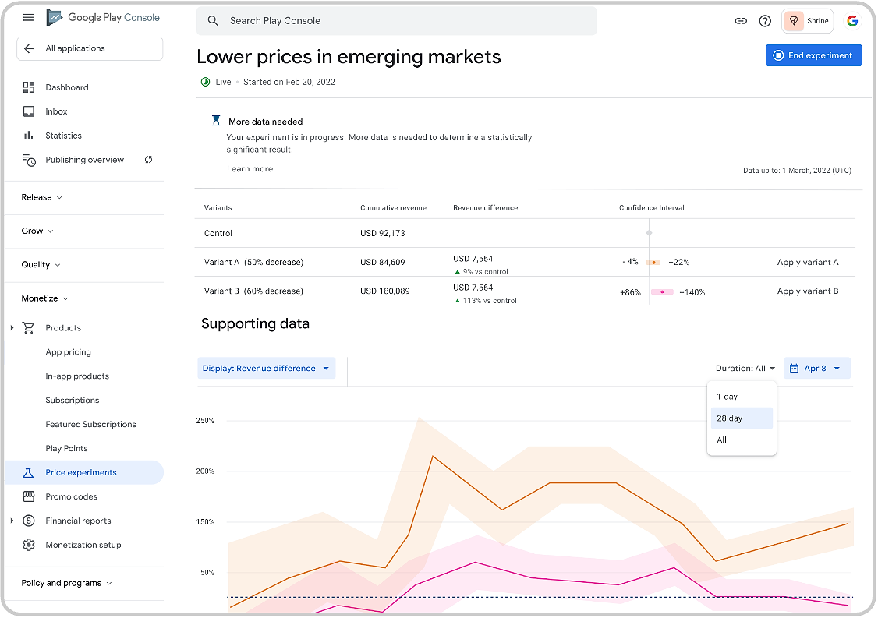This screenshot has width=878, height=618.
Task: Copy link via the link icon
Action: 741,21
